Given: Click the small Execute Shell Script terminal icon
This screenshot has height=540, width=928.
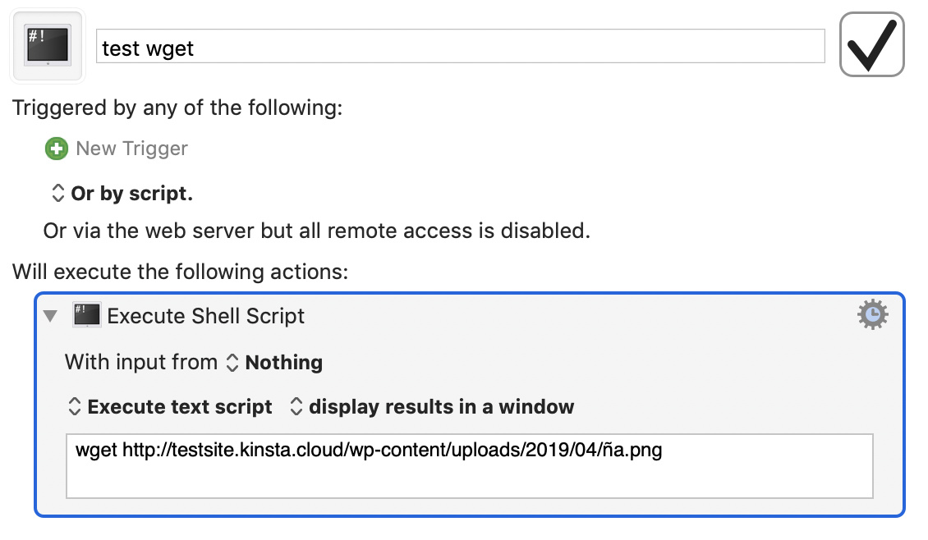Looking at the screenshot, I should [x=86, y=315].
